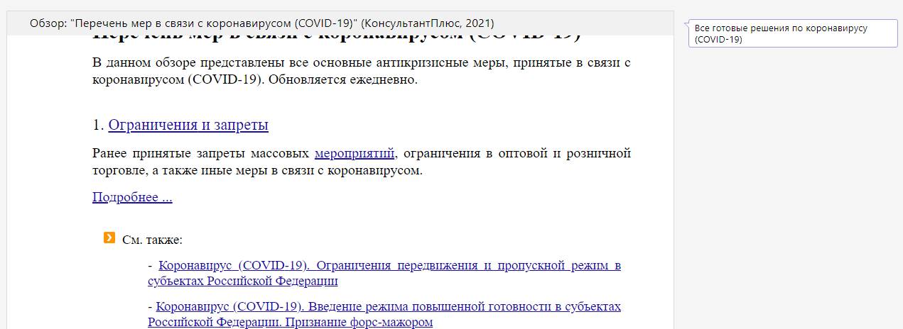Open link about Ограничения передвижения и пропускной режим

pyautogui.click(x=389, y=266)
